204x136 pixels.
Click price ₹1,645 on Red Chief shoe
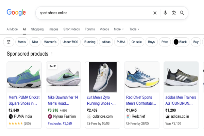pyautogui.click(x=131, y=111)
